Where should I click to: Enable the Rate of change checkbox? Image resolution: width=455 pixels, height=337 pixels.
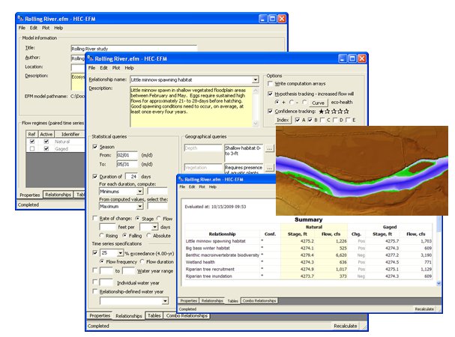[95, 218]
